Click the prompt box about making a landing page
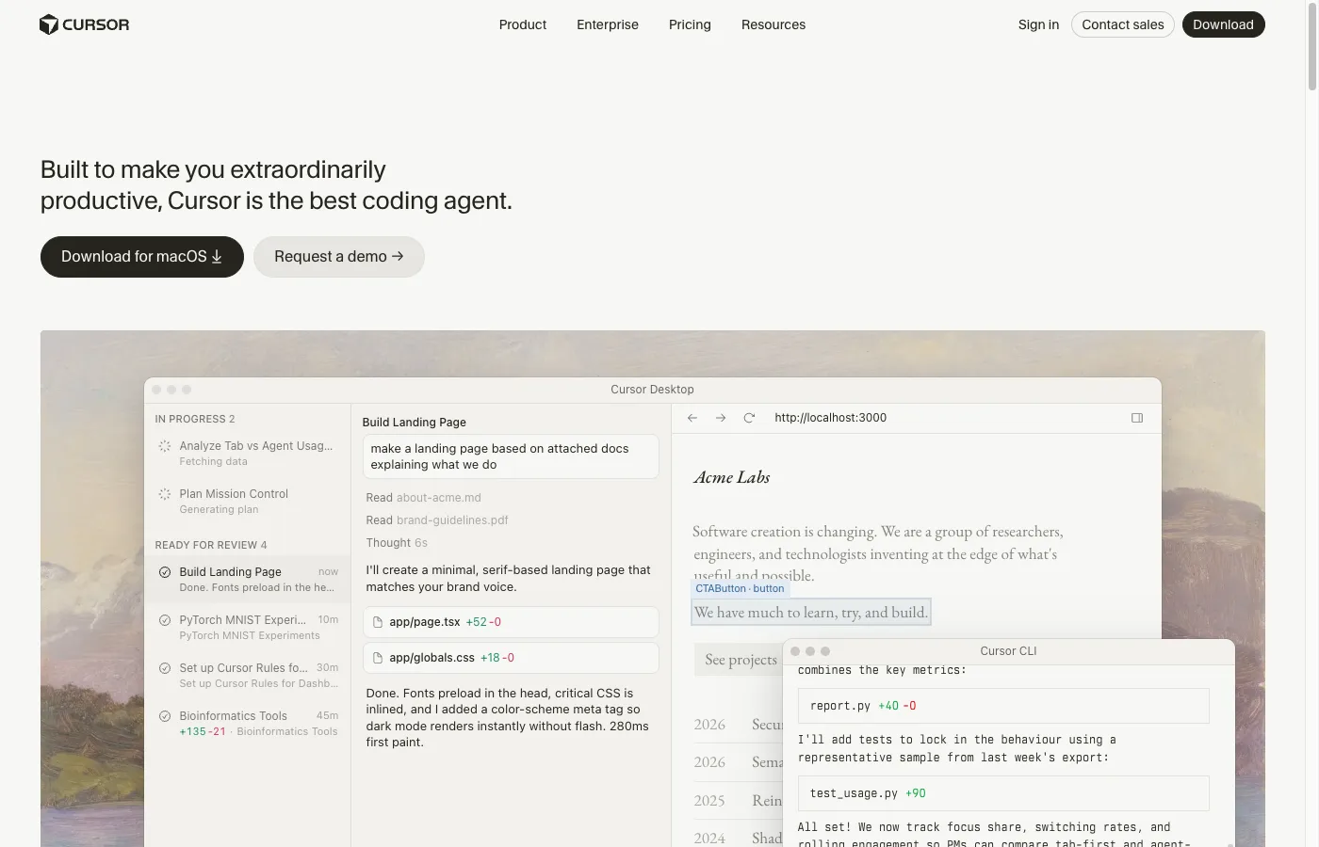Screen dimensions: 1319x847 click(511, 456)
